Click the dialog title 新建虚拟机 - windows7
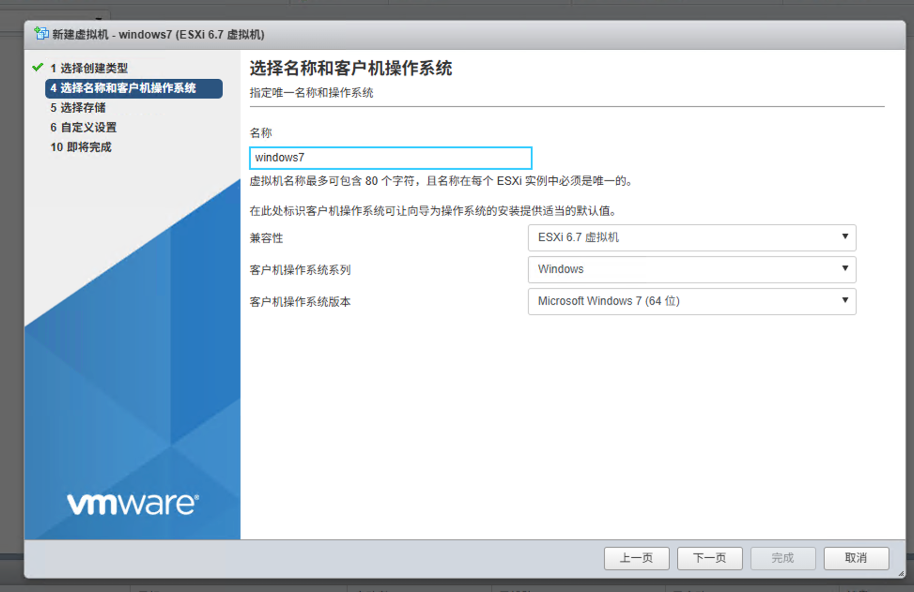Image resolution: width=914 pixels, height=592 pixels. pyautogui.click(x=158, y=34)
